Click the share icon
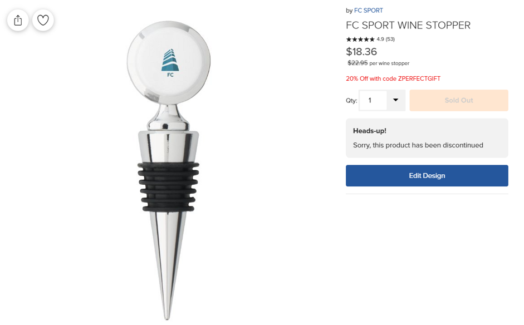This screenshot has width=524, height=325. coord(18,21)
